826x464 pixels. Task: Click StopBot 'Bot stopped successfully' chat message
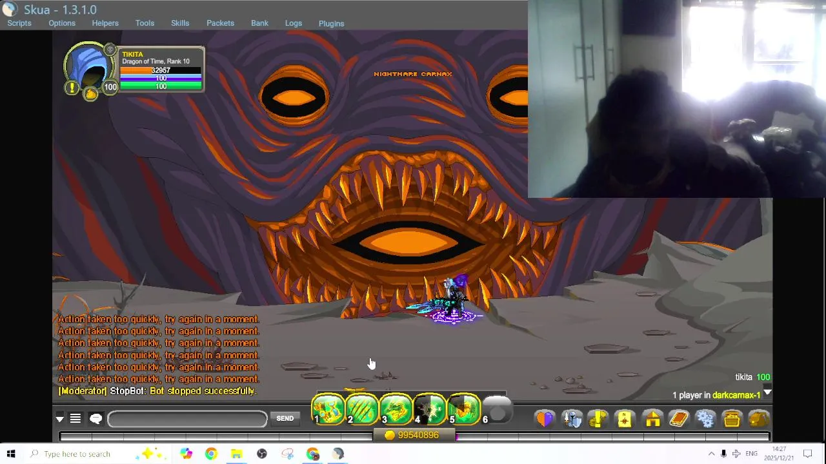point(157,391)
